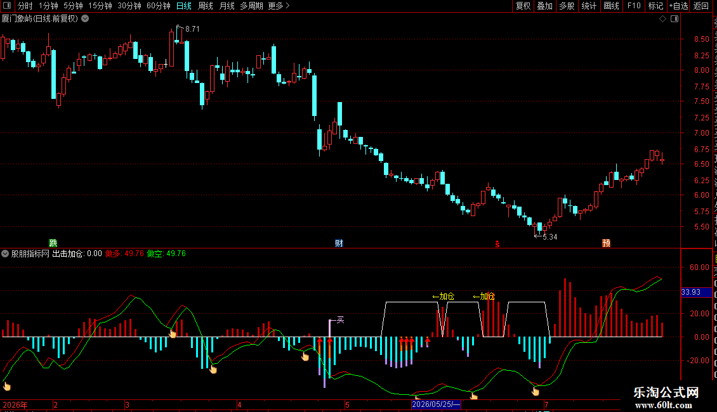Click the 60.00 indicator axis label

pos(700,267)
